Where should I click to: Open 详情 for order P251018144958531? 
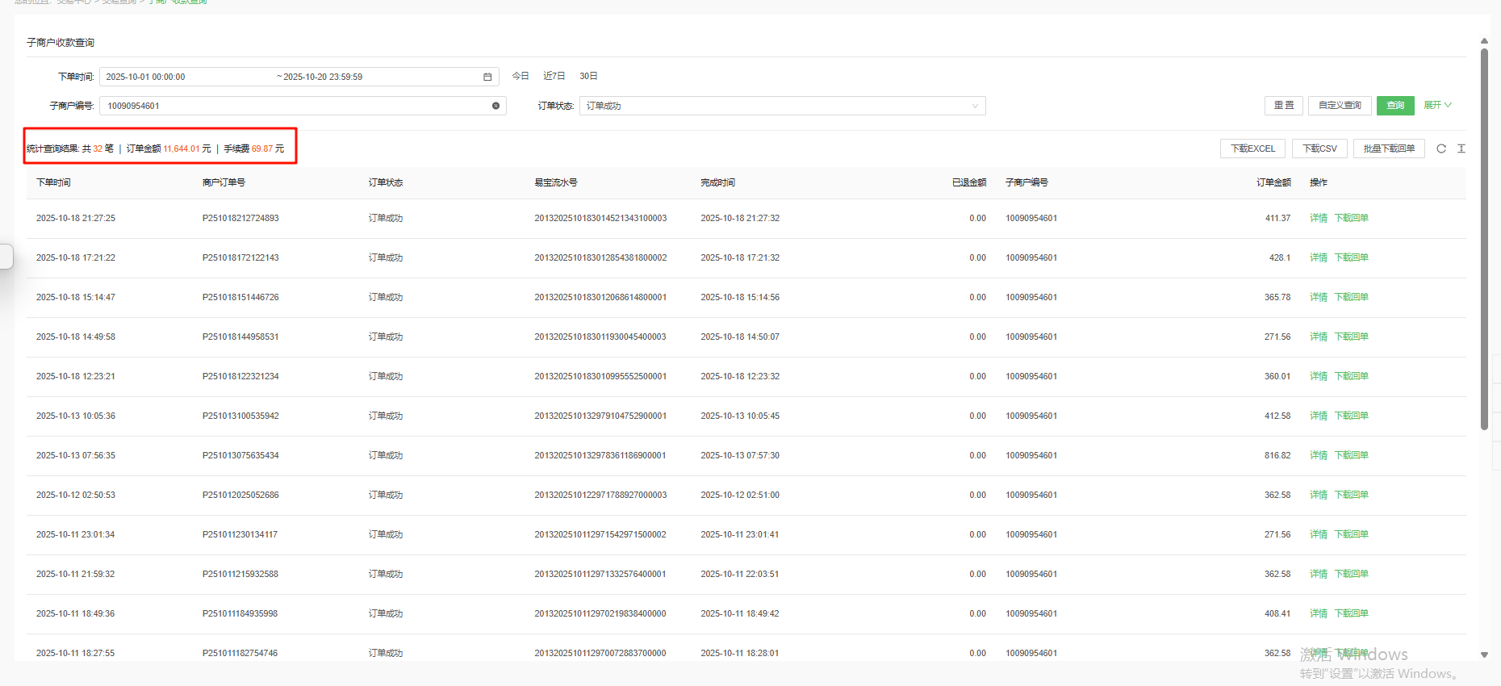pyautogui.click(x=1319, y=337)
